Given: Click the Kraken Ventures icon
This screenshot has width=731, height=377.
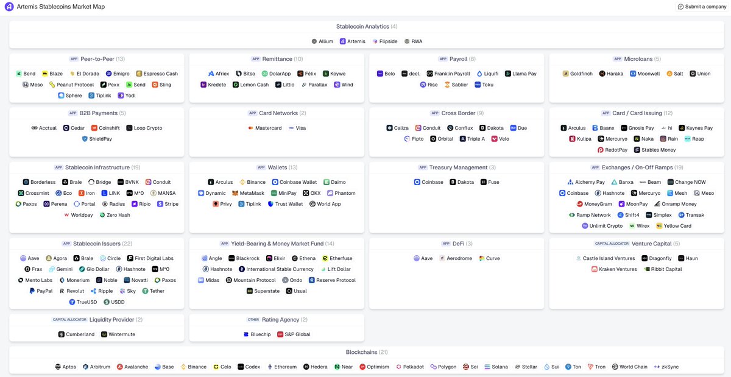Looking at the screenshot, I should click(595, 269).
